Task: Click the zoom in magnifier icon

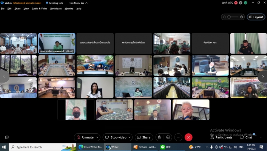Action: 242,17
